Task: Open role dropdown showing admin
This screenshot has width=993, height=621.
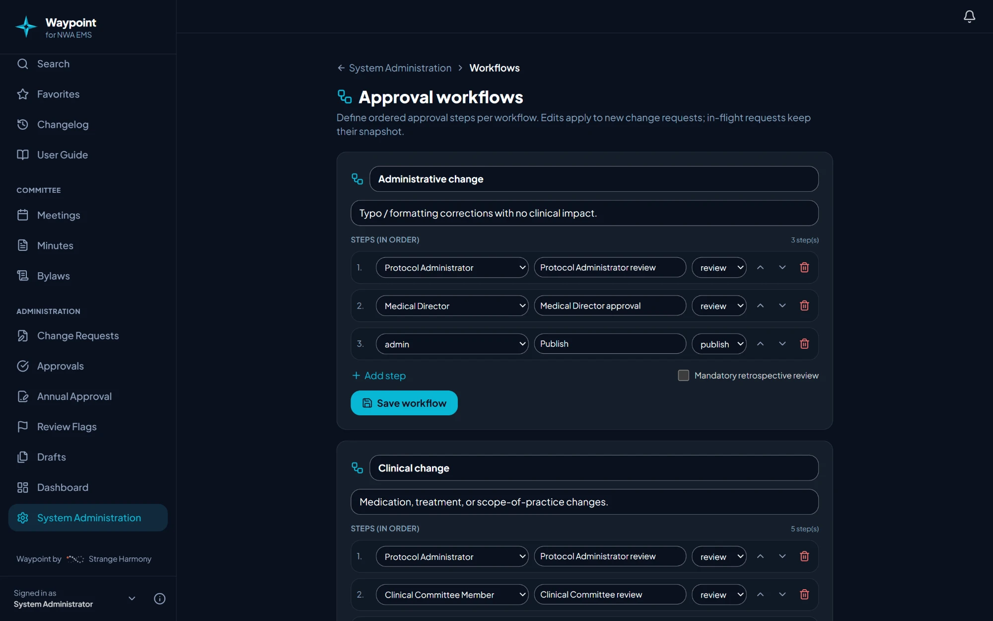Action: pos(452,344)
